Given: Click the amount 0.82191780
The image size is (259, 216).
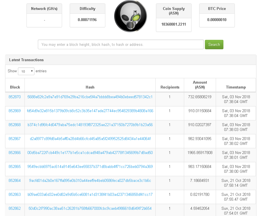Looking at the screenshot, I should pyautogui.click(x=200, y=195).
